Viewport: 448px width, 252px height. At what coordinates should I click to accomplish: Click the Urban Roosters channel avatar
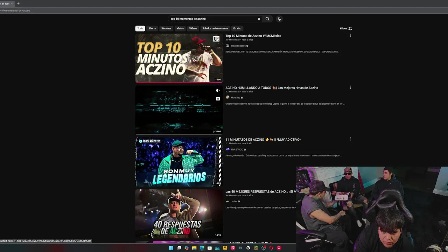click(x=227, y=46)
